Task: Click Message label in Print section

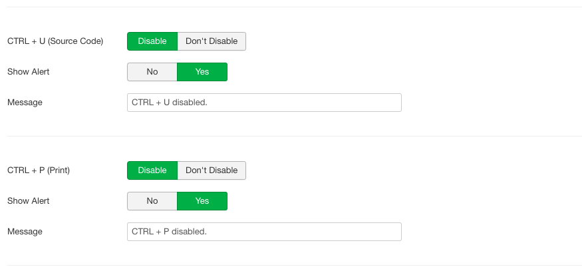Action: [25, 232]
